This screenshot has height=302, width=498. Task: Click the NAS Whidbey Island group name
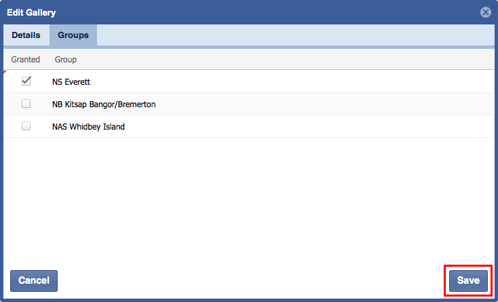click(x=88, y=126)
